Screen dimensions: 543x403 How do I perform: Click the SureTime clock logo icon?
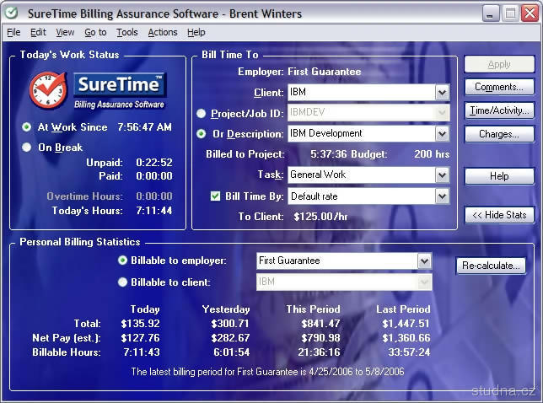[x=48, y=90]
